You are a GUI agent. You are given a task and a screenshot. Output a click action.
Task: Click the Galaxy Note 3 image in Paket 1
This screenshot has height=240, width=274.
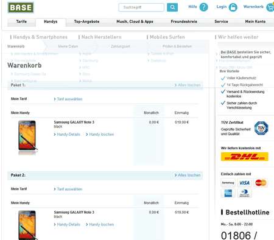click(x=27, y=137)
